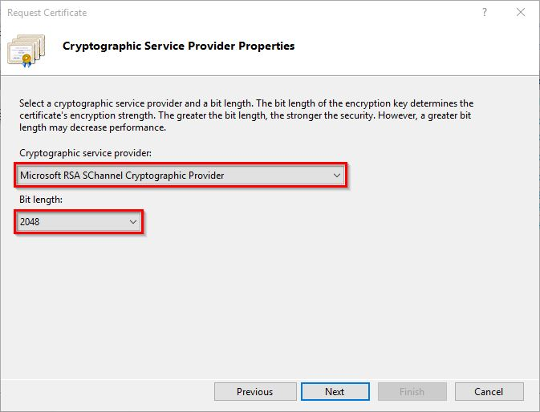
Task: Proceed with the Next button
Action: click(x=335, y=392)
